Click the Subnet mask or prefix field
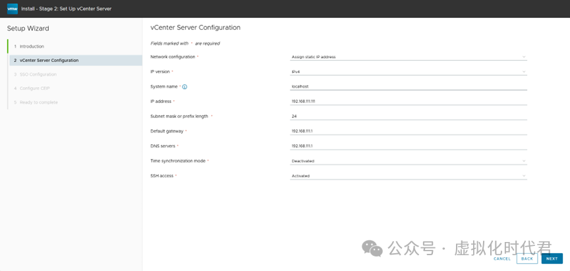570x271 pixels. pyautogui.click(x=409, y=117)
